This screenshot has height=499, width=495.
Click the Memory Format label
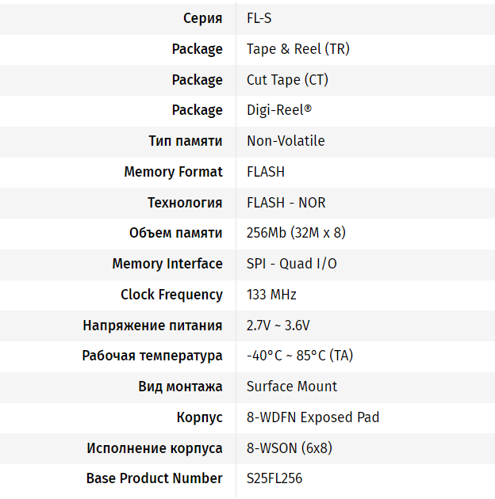click(x=173, y=172)
